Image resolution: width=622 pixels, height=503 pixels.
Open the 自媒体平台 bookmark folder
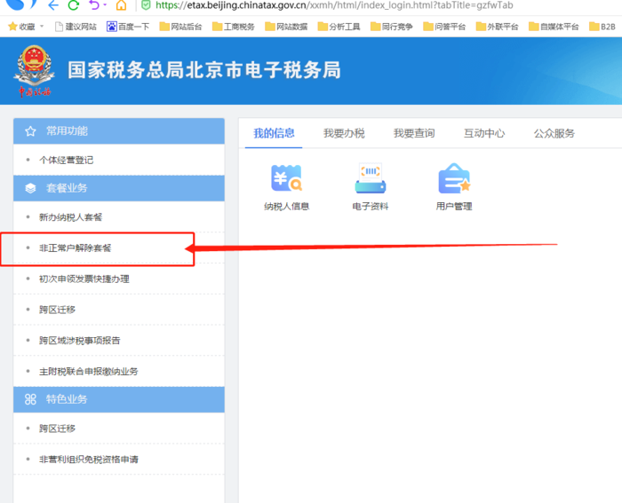[554, 27]
